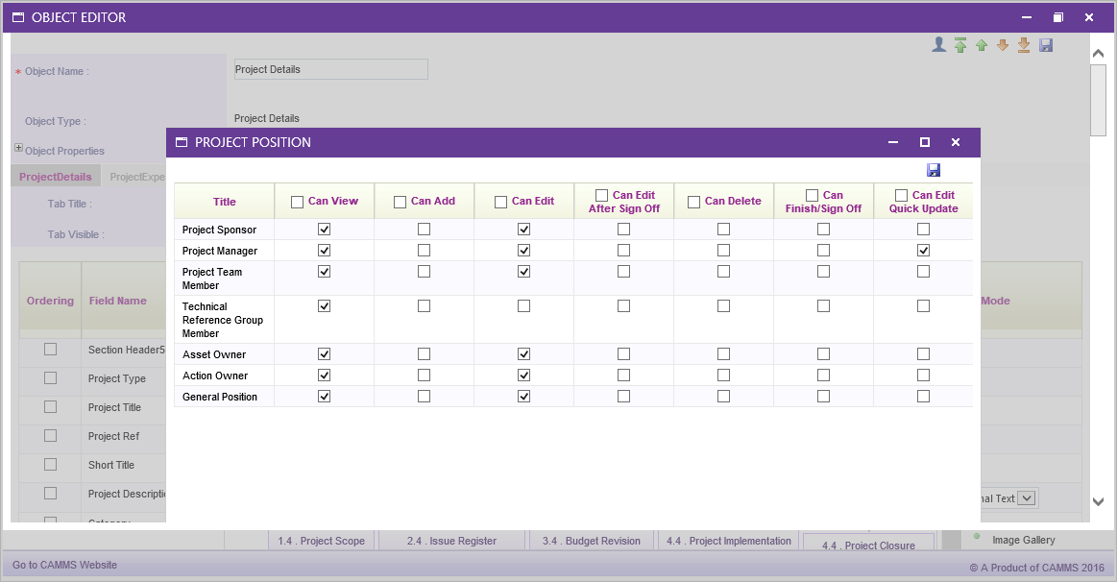Image resolution: width=1117 pixels, height=582 pixels.
Task: Open the dropdown beside the Text field
Action: [1027, 497]
